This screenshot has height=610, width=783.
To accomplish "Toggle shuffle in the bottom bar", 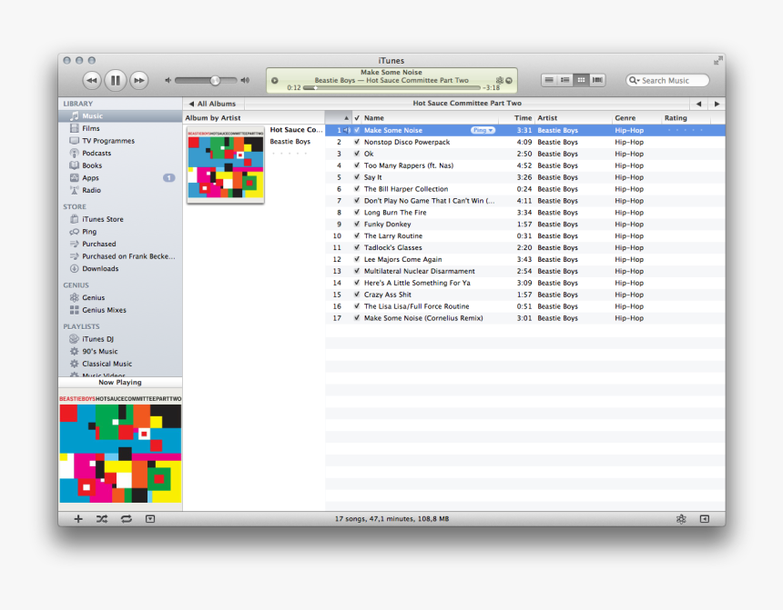I will [102, 519].
